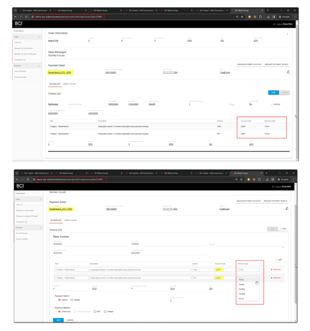Image resolution: width=310 pixels, height=331 pixels.
Task: Click the Manage Payment Account button in the upper window
Action: (248, 65)
